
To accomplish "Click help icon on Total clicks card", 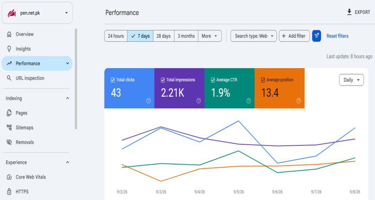I will 149,101.
